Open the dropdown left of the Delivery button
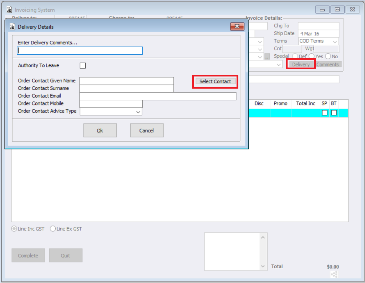The height and width of the screenshot is (283, 365). [265, 65]
